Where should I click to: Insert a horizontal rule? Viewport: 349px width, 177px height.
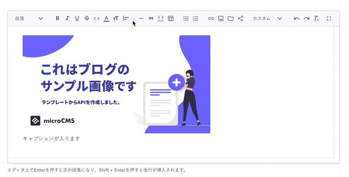141,19
